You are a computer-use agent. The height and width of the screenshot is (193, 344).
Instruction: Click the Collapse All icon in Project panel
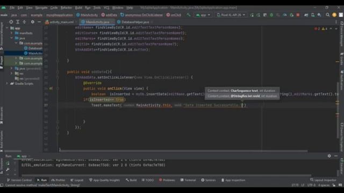tap(24, 22)
